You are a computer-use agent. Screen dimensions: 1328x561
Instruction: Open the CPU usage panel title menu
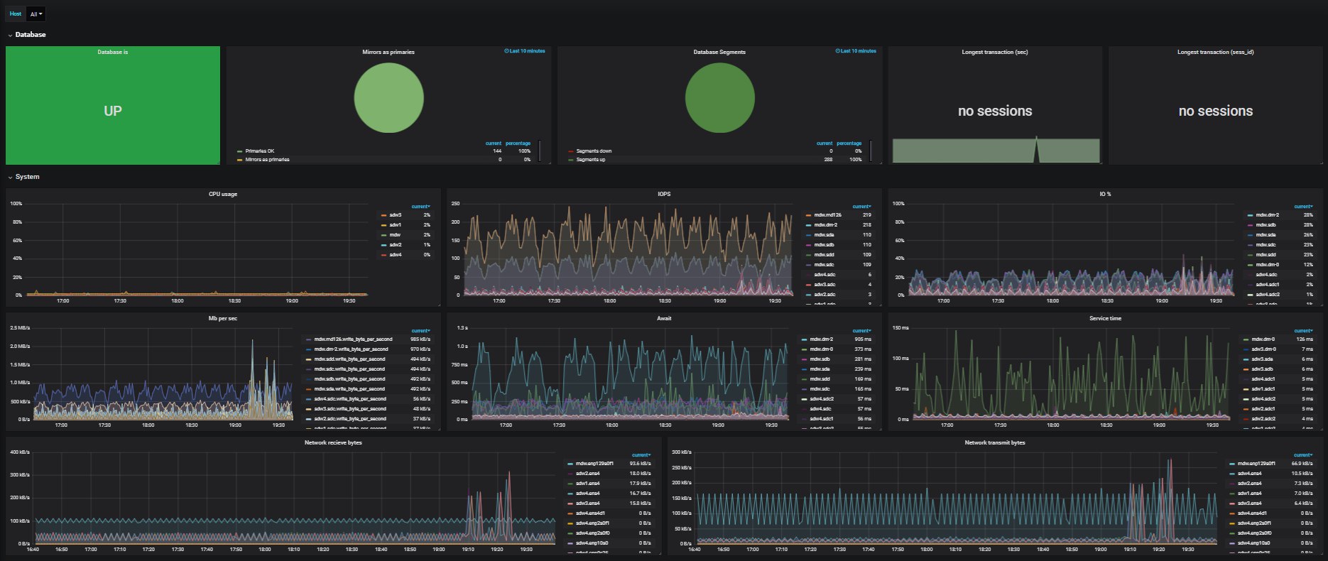[223, 194]
